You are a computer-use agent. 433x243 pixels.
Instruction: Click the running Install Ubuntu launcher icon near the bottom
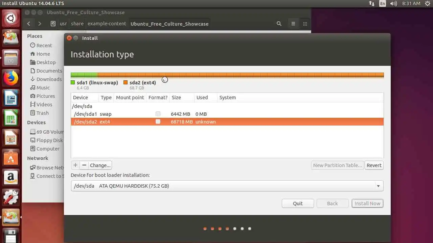click(x=11, y=217)
